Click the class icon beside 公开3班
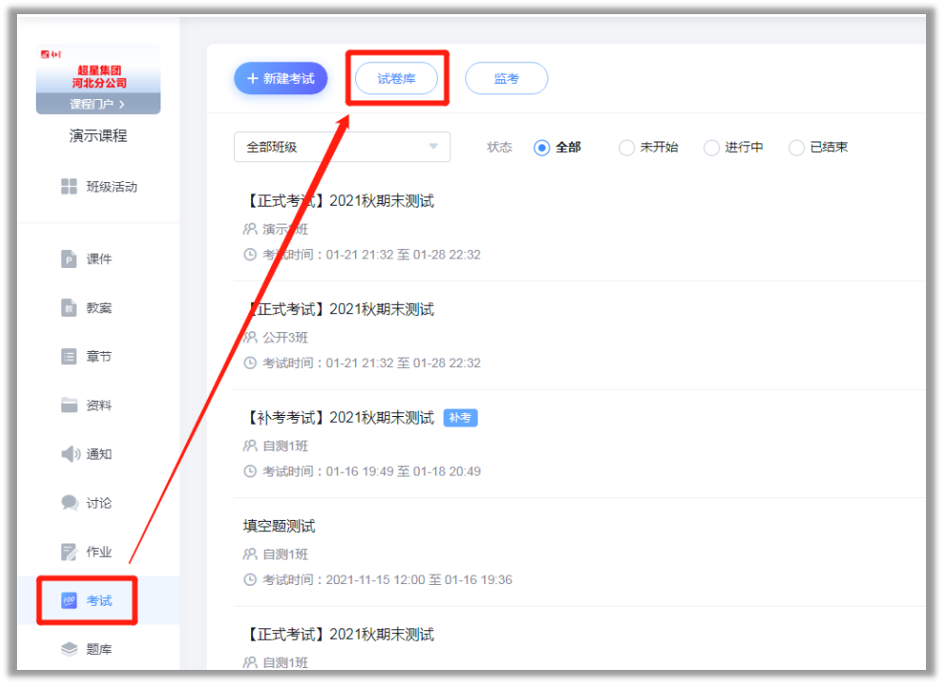943x685 pixels. tap(250, 337)
